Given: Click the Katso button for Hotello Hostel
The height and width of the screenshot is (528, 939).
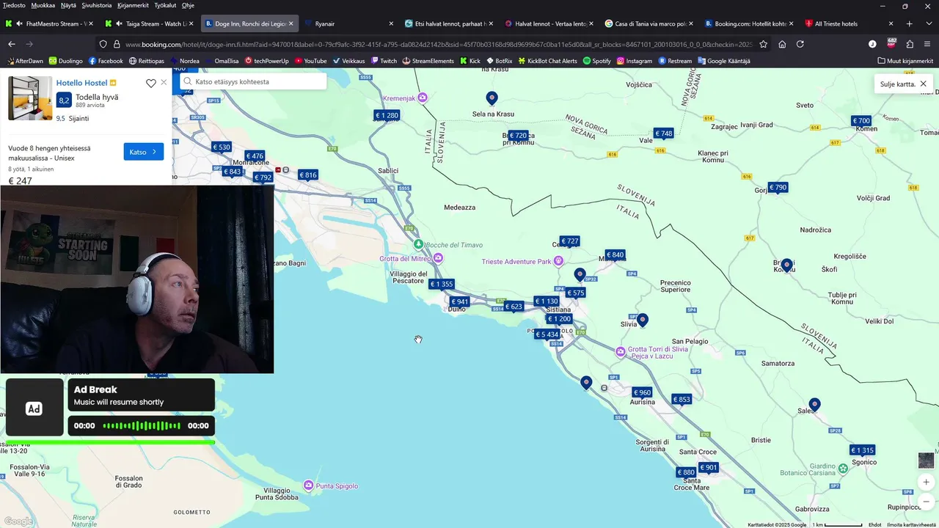Looking at the screenshot, I should 144,152.
